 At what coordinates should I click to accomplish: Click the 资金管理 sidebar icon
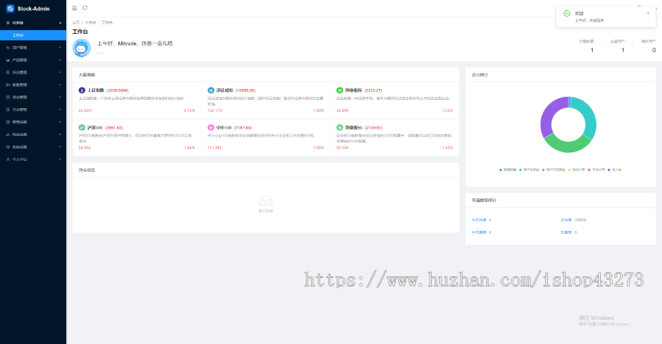8,97
